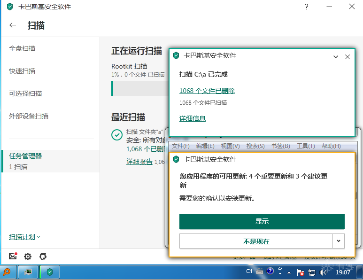Viewport: 363px width, 280px height.
Task: Click the network icon in system tray
Action: 312,272
